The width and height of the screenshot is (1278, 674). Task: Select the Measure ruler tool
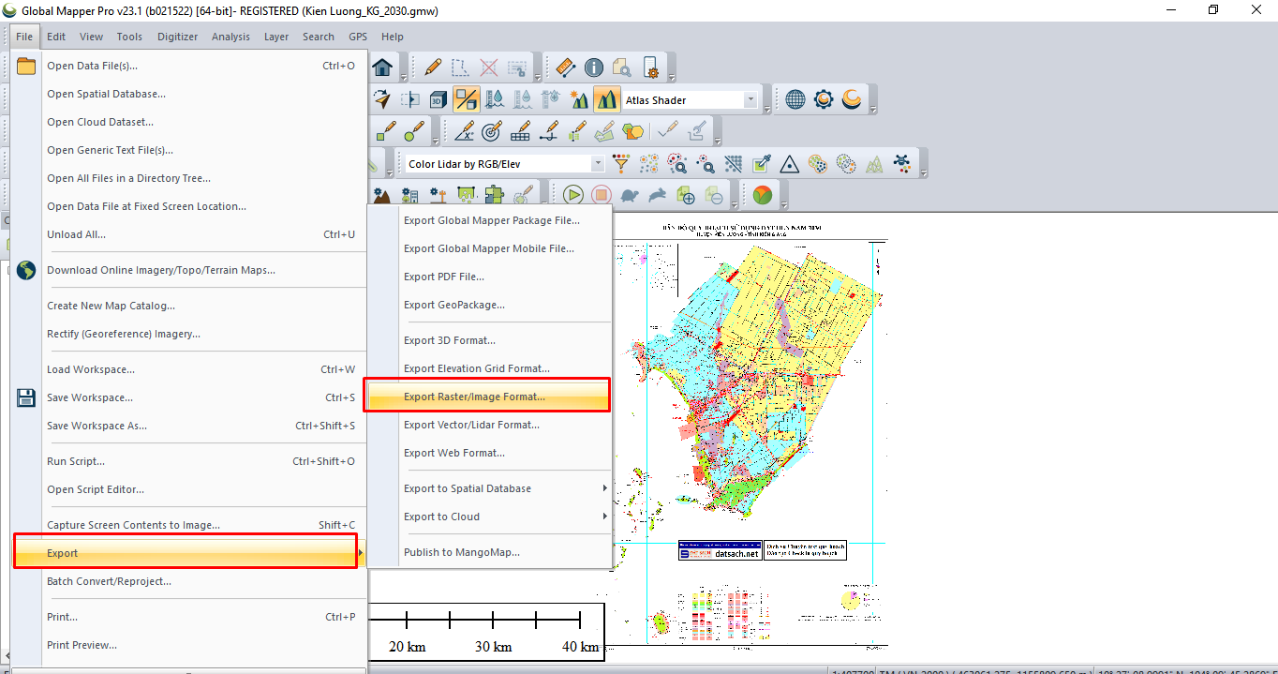pos(565,67)
